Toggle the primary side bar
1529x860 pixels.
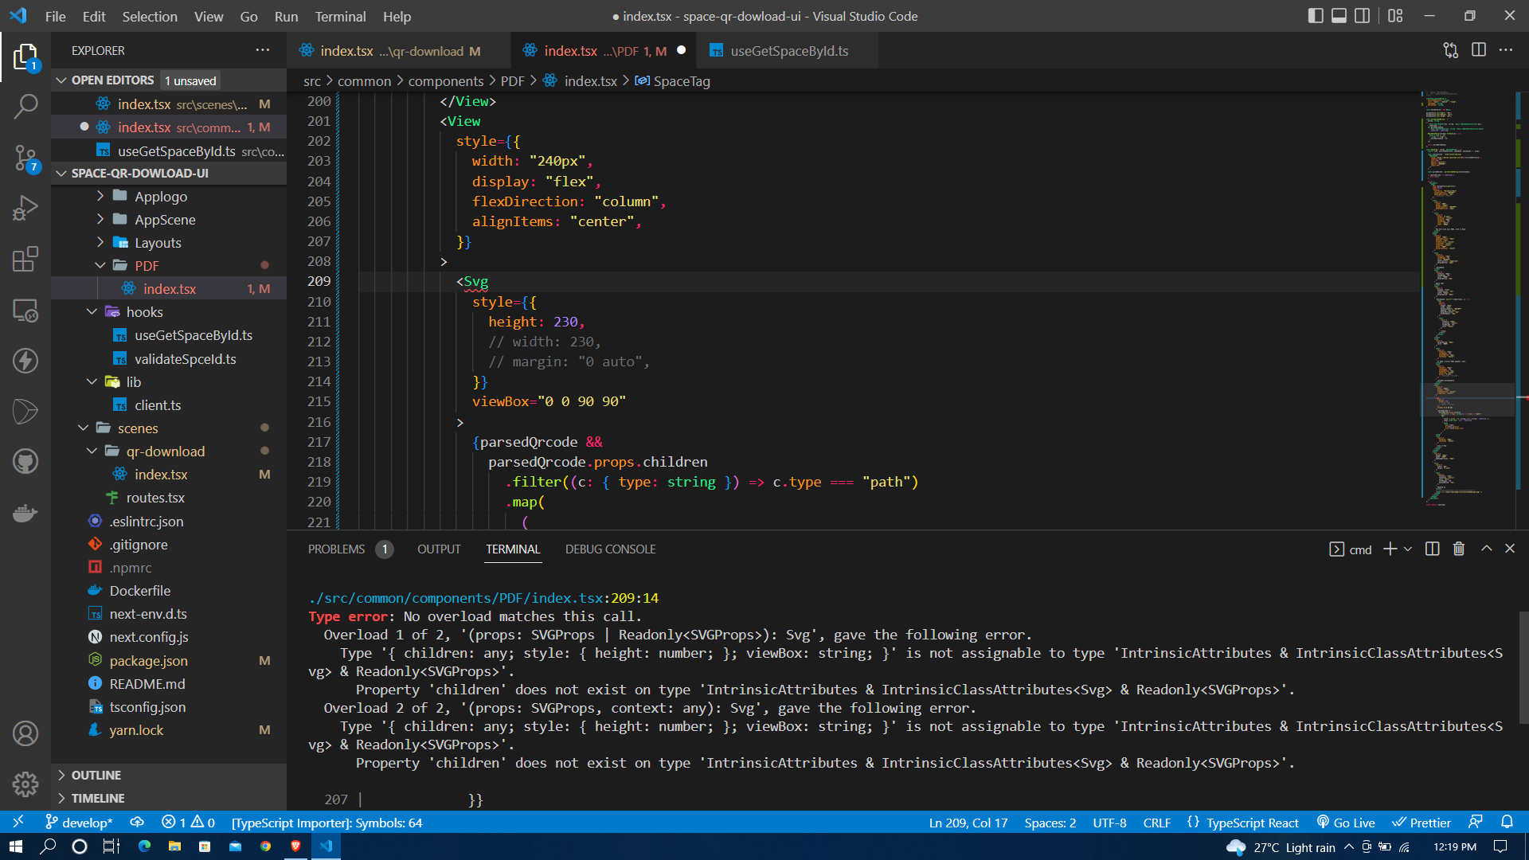pos(1315,15)
